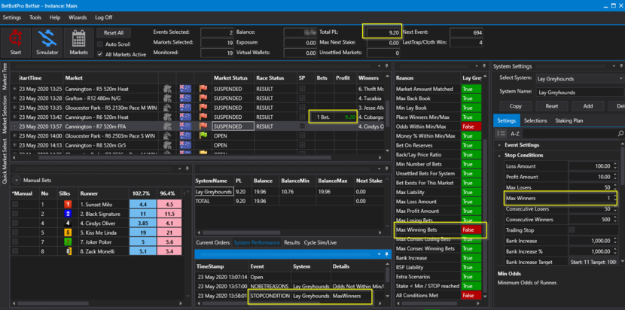Collapse the Stop Conditions section

click(500, 155)
